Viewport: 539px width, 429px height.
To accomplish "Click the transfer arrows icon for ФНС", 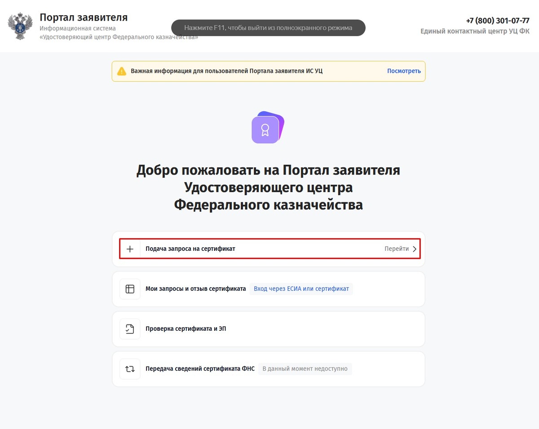I will point(130,369).
